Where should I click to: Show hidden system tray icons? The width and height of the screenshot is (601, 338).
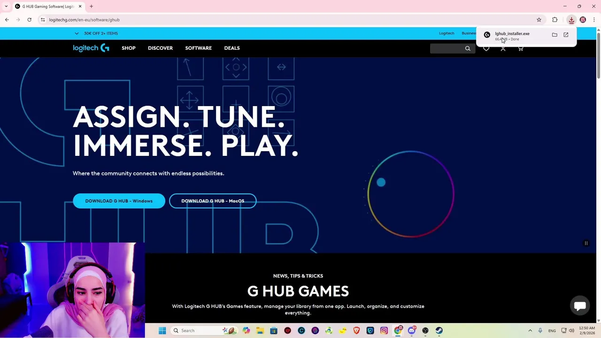530,330
